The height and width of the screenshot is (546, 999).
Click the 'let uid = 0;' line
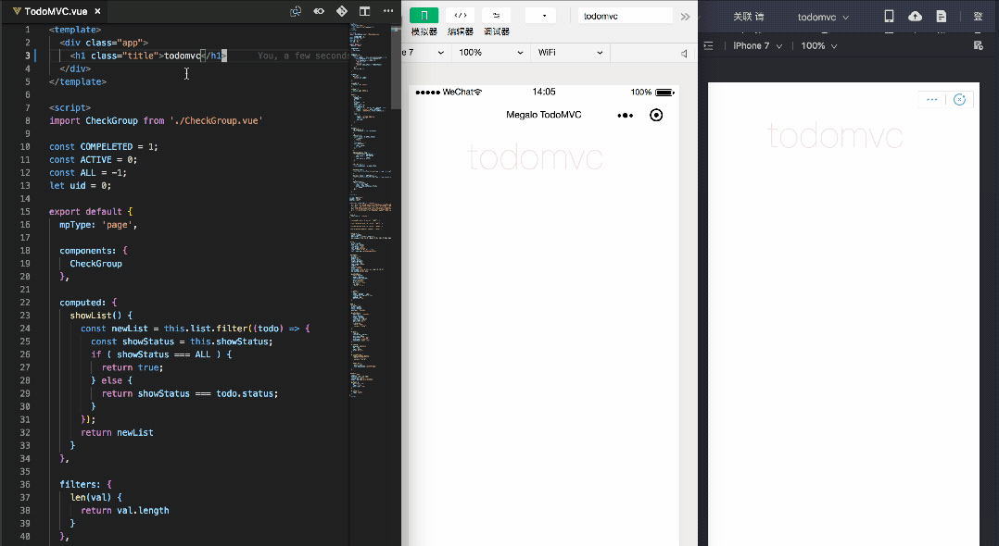pos(81,185)
